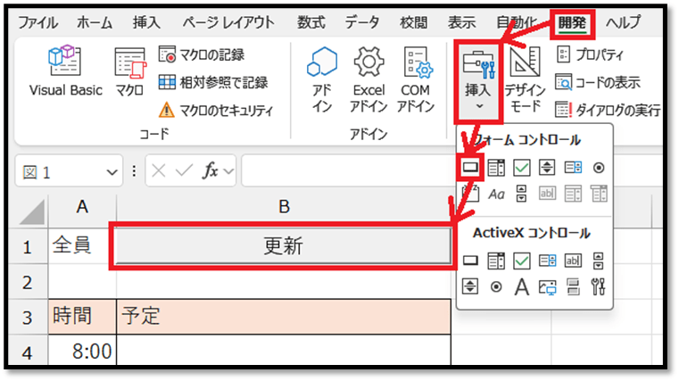Click マクロの記録 to record macro
The image size is (679, 381).
tap(201, 55)
